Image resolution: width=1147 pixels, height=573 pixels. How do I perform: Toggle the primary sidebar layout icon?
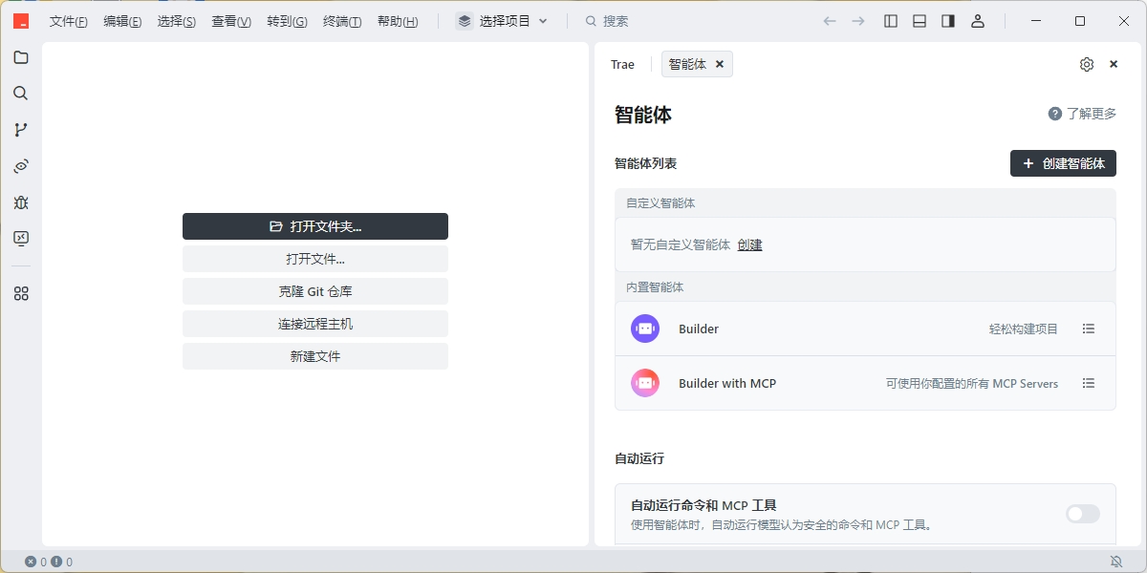[x=891, y=21]
